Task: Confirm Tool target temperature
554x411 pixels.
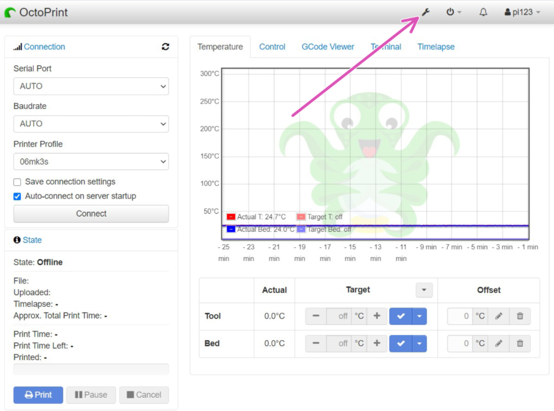Action: pos(401,316)
